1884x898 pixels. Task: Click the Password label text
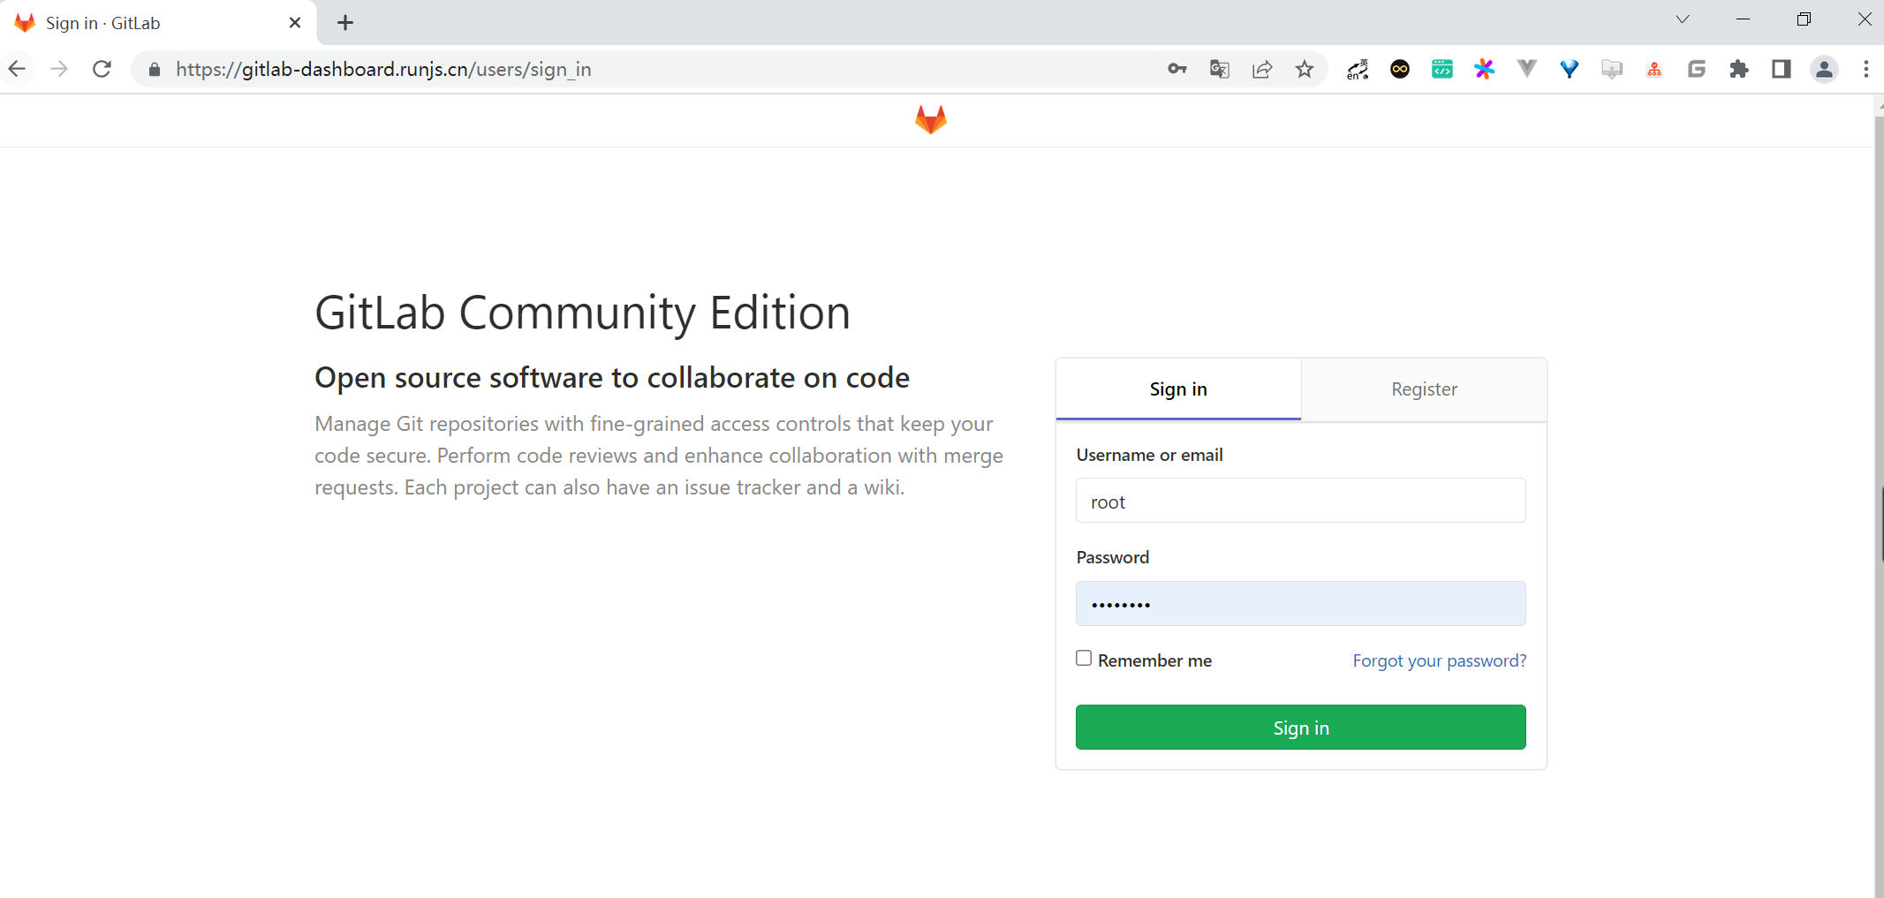pyautogui.click(x=1113, y=557)
